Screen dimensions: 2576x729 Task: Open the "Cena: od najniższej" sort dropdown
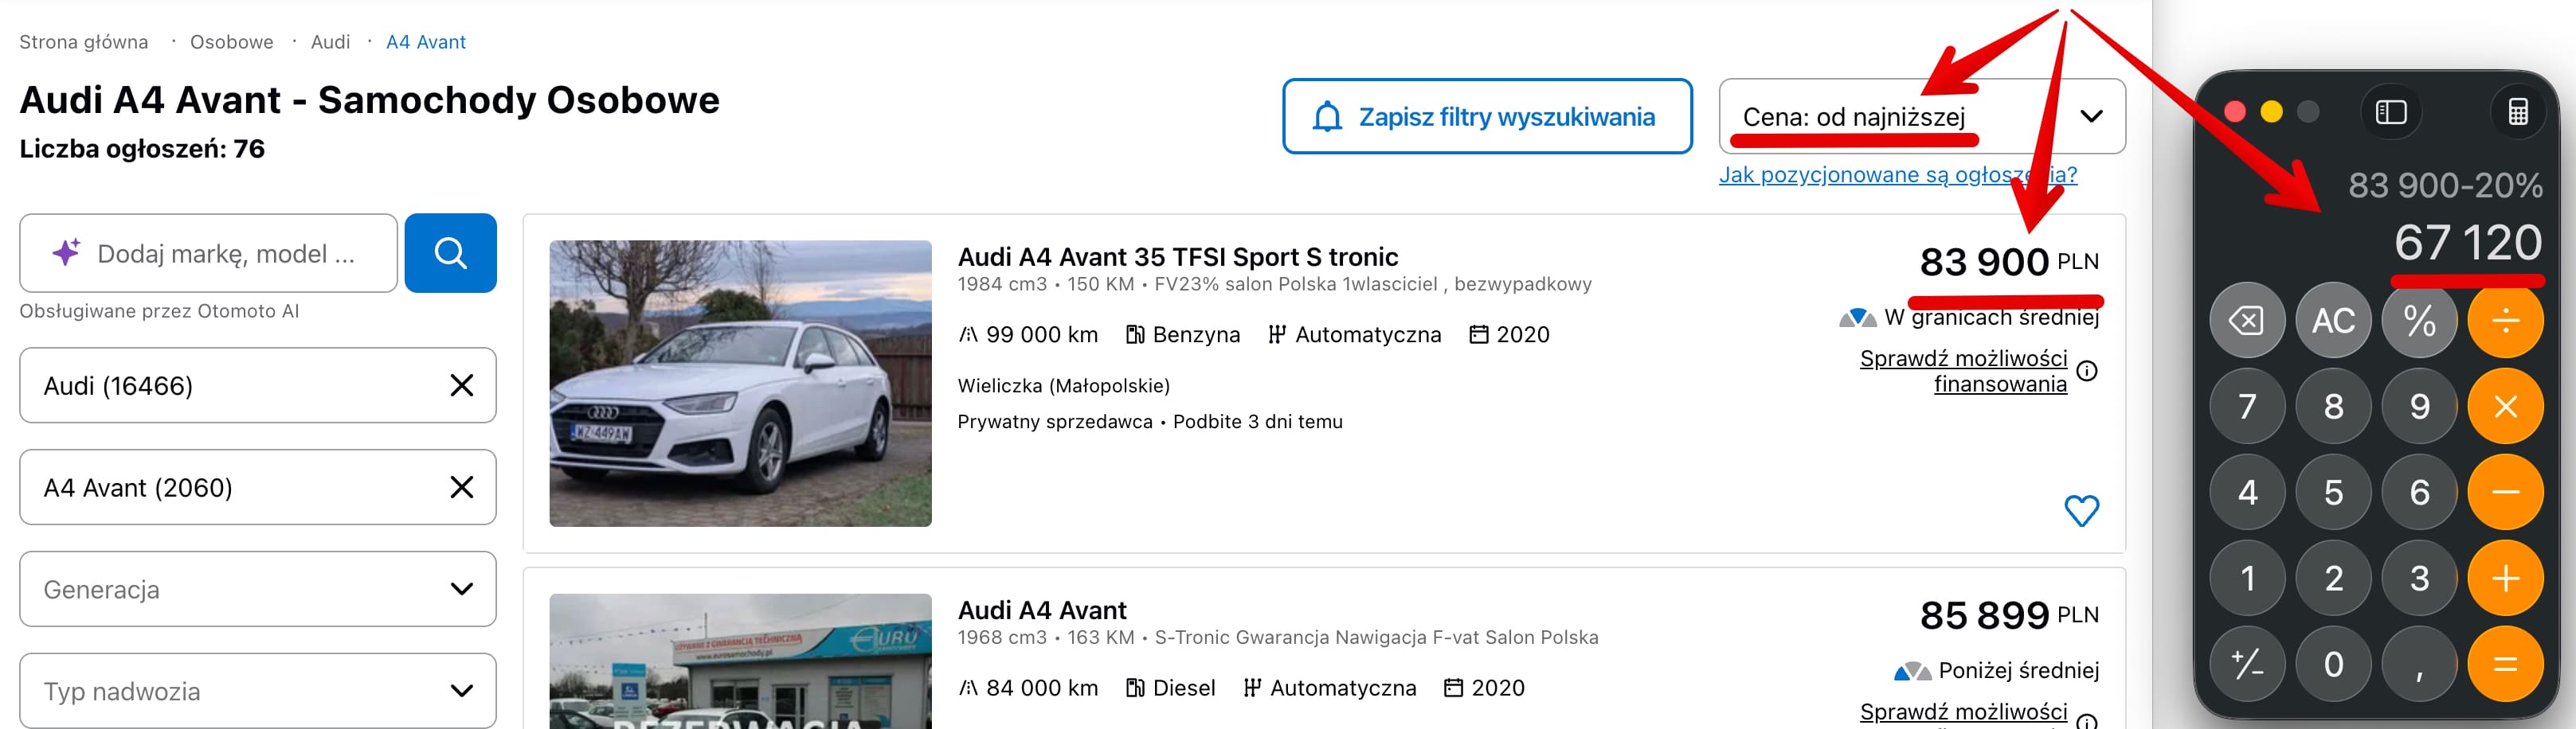[x=1920, y=116]
